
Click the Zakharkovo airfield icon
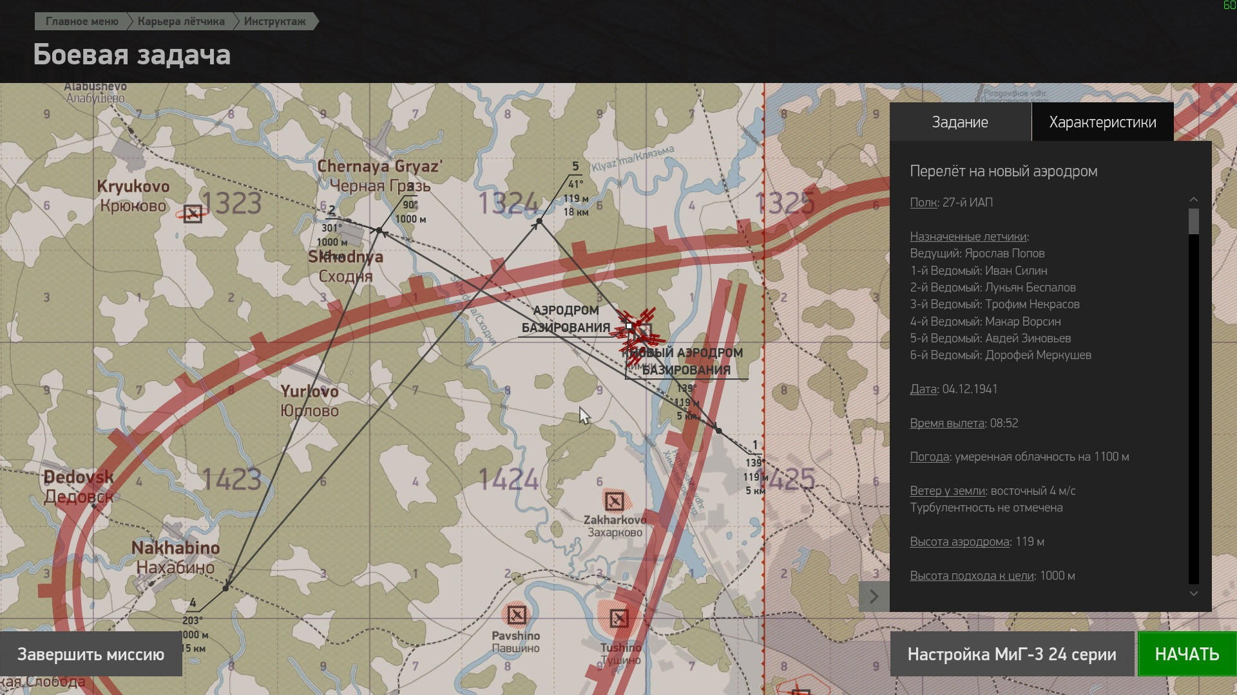[614, 501]
